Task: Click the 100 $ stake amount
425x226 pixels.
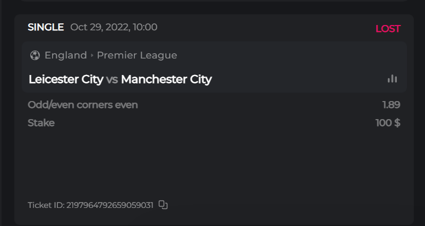Action: pyautogui.click(x=387, y=123)
